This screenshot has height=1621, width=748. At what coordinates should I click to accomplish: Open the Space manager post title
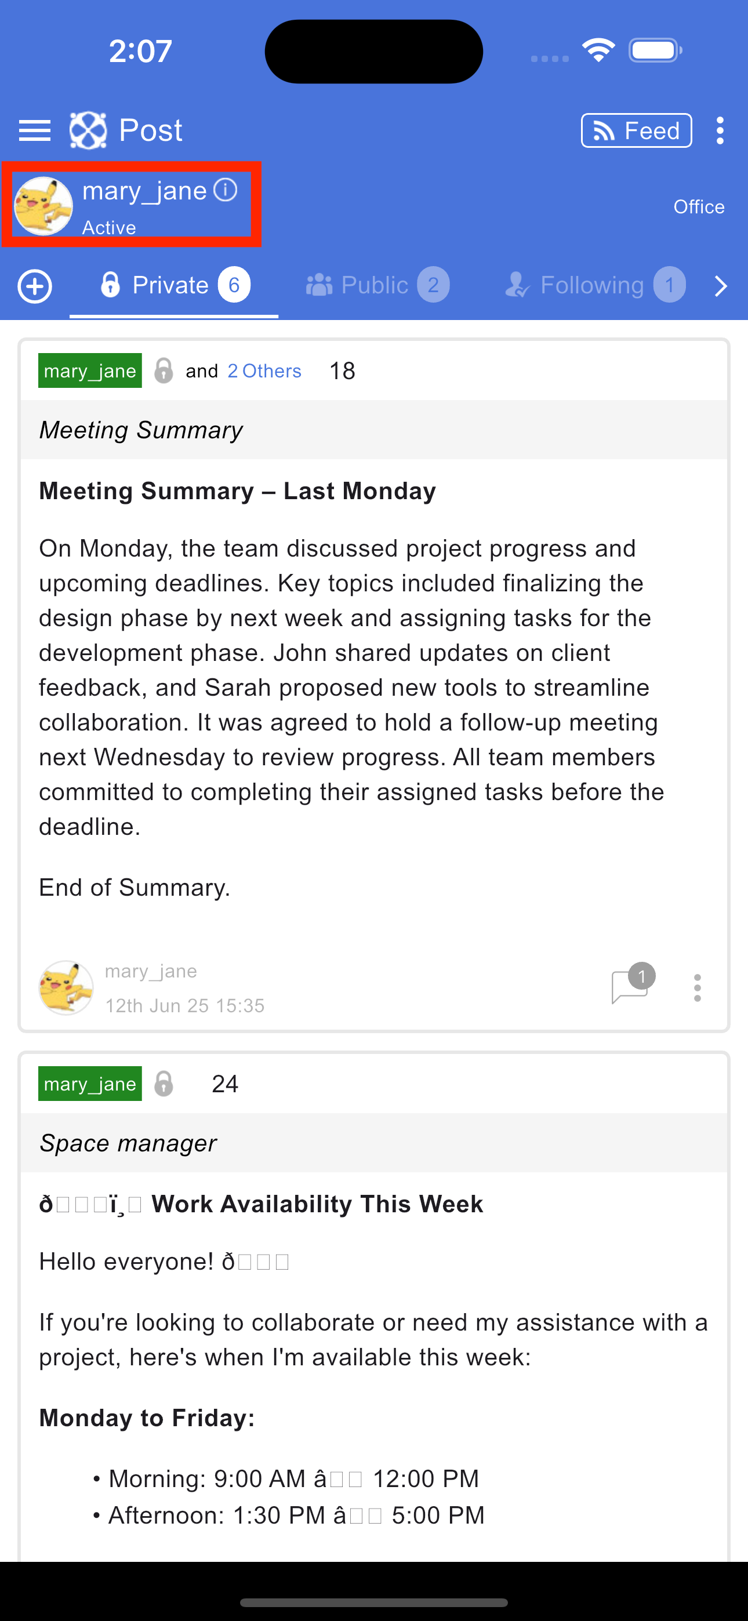(128, 1143)
